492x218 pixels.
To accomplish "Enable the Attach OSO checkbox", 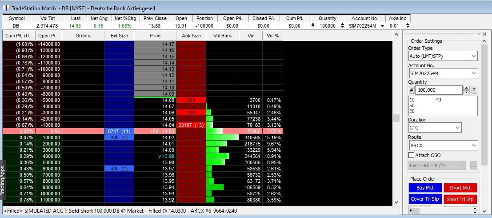I will pos(411,155).
